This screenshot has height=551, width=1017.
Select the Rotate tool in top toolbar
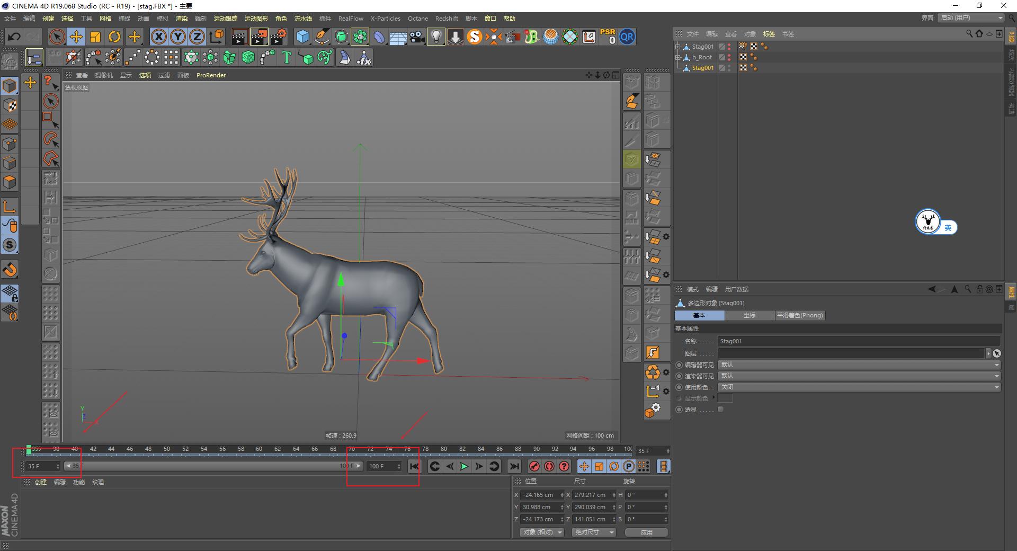pyautogui.click(x=114, y=37)
